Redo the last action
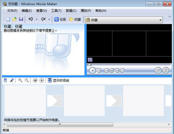Image resolution: width=174 pixels, height=134 pixels. (43, 19)
